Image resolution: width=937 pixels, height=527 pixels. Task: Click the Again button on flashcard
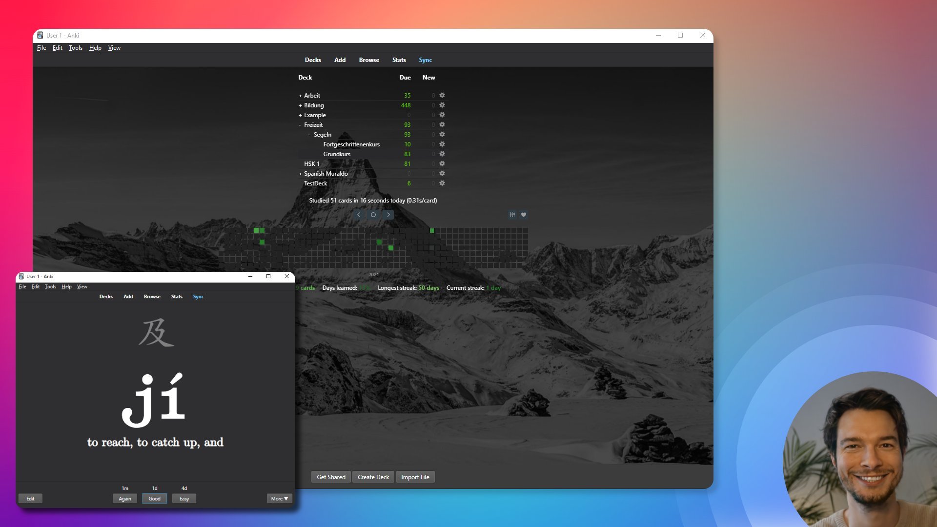click(125, 498)
